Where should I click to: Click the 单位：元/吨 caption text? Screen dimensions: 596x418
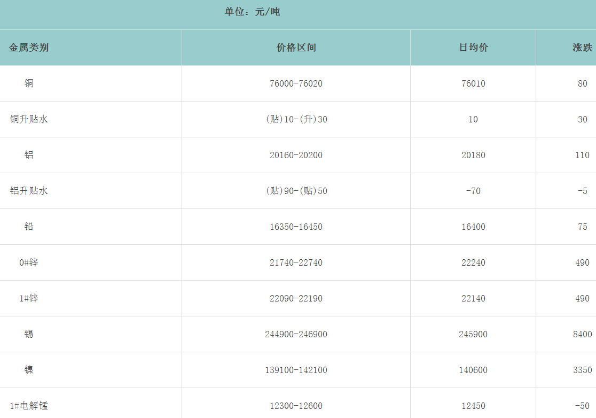[252, 12]
